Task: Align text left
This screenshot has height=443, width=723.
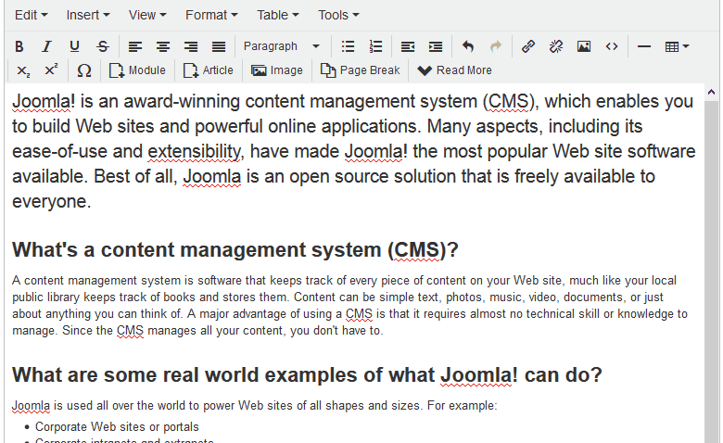Action: (x=134, y=46)
